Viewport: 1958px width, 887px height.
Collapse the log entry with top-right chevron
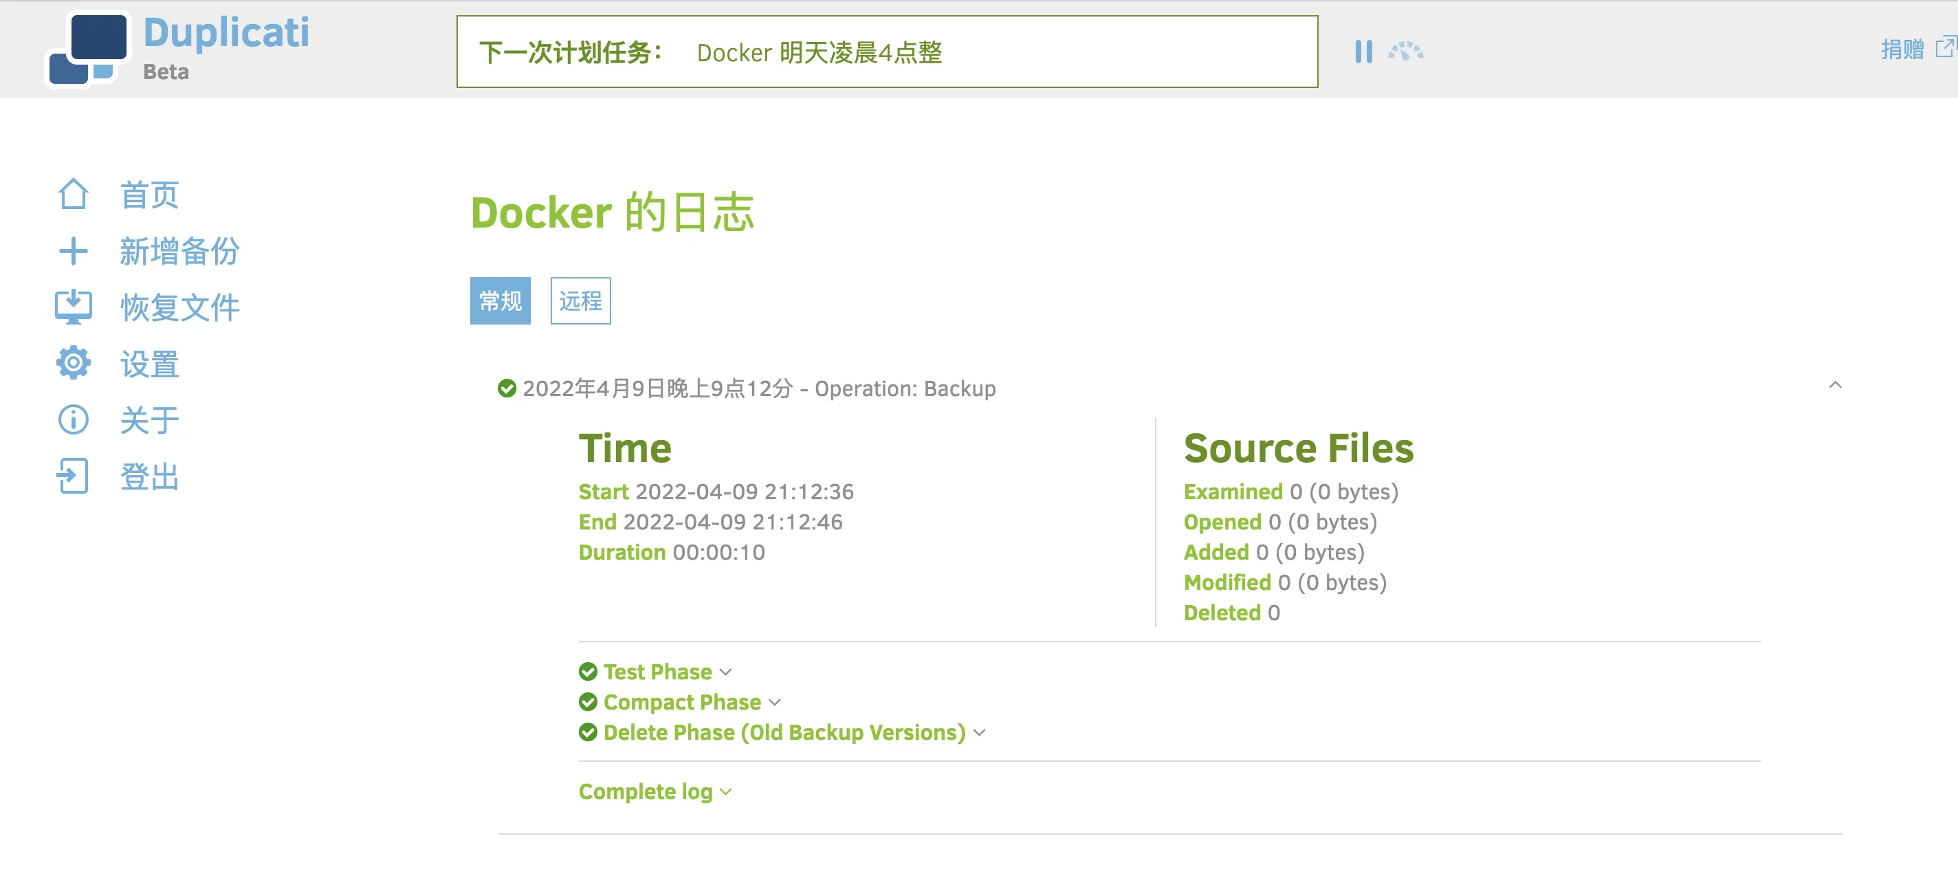coord(1835,385)
